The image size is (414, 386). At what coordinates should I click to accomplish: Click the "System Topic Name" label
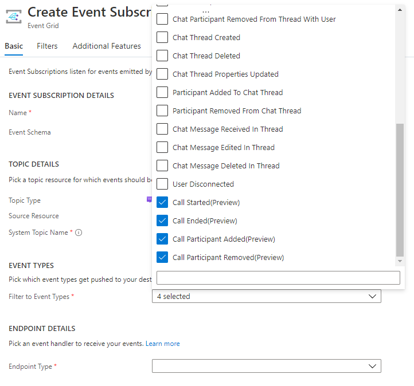point(38,233)
